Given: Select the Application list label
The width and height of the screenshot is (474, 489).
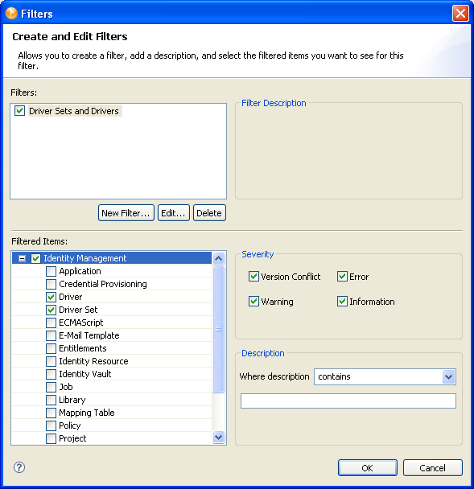Looking at the screenshot, I should (x=80, y=271).
